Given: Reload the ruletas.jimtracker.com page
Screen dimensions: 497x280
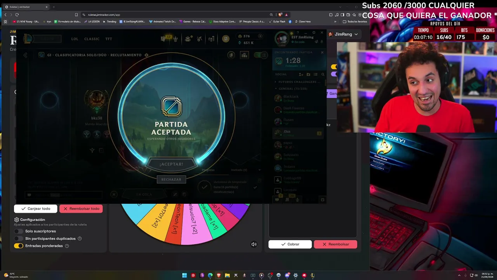Looking at the screenshot, I should 17,15.
